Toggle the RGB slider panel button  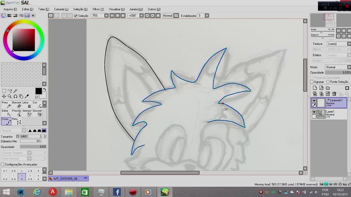point(9,16)
